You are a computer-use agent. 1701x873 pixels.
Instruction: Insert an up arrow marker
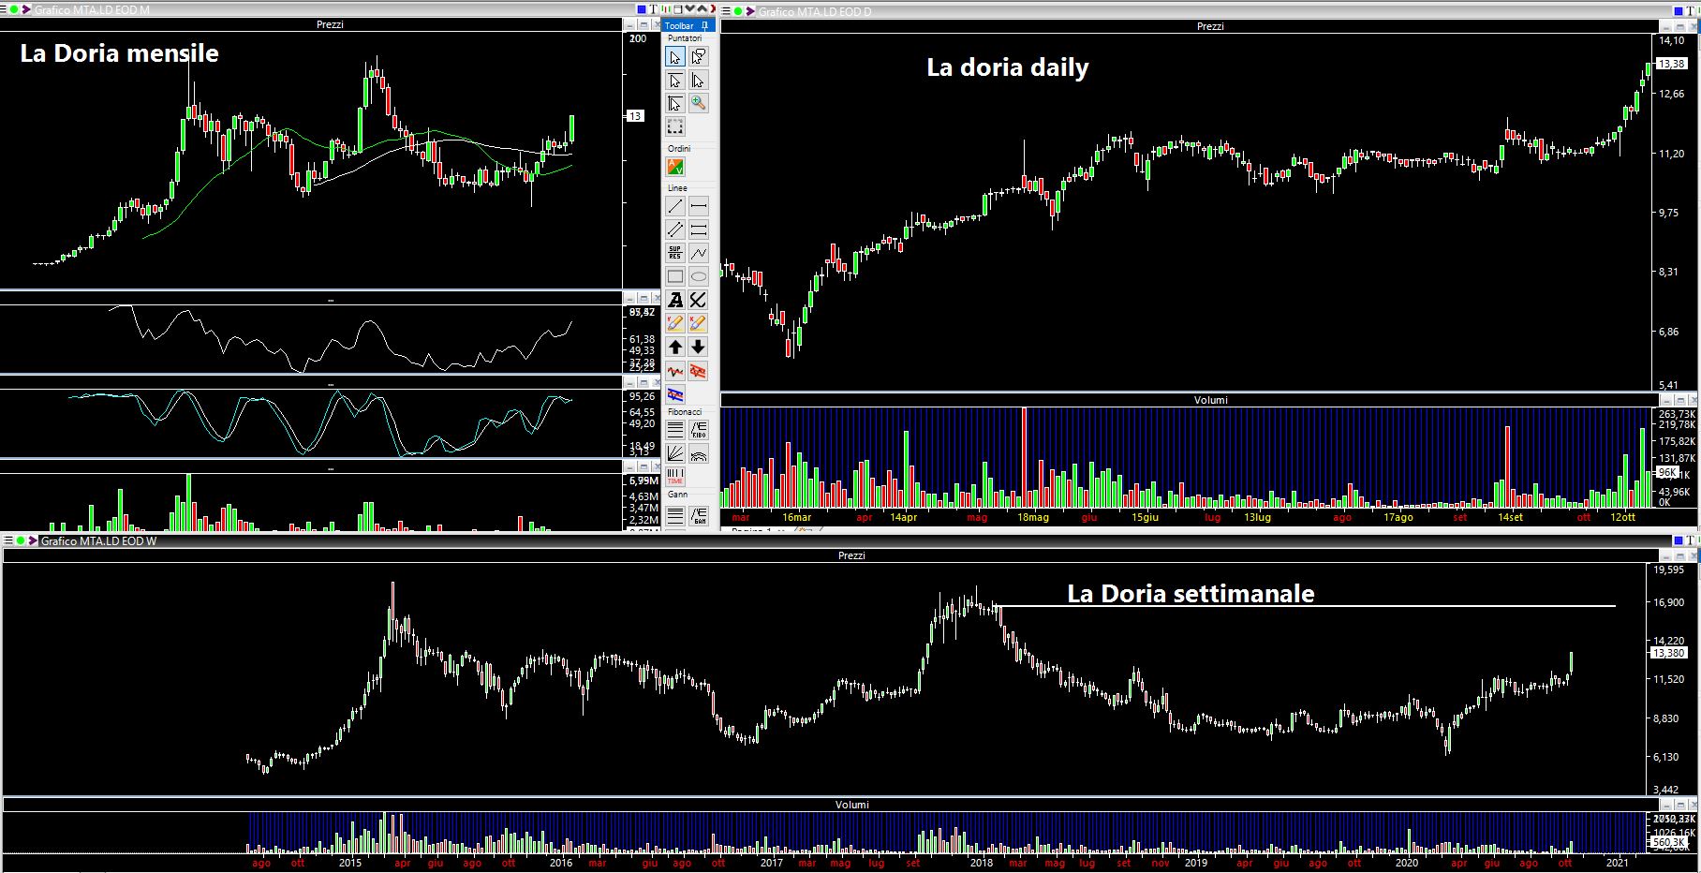(x=675, y=347)
